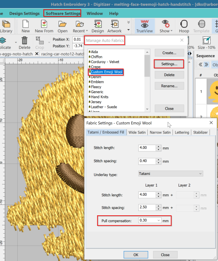Click the Recent designs icon

tap(80, 26)
